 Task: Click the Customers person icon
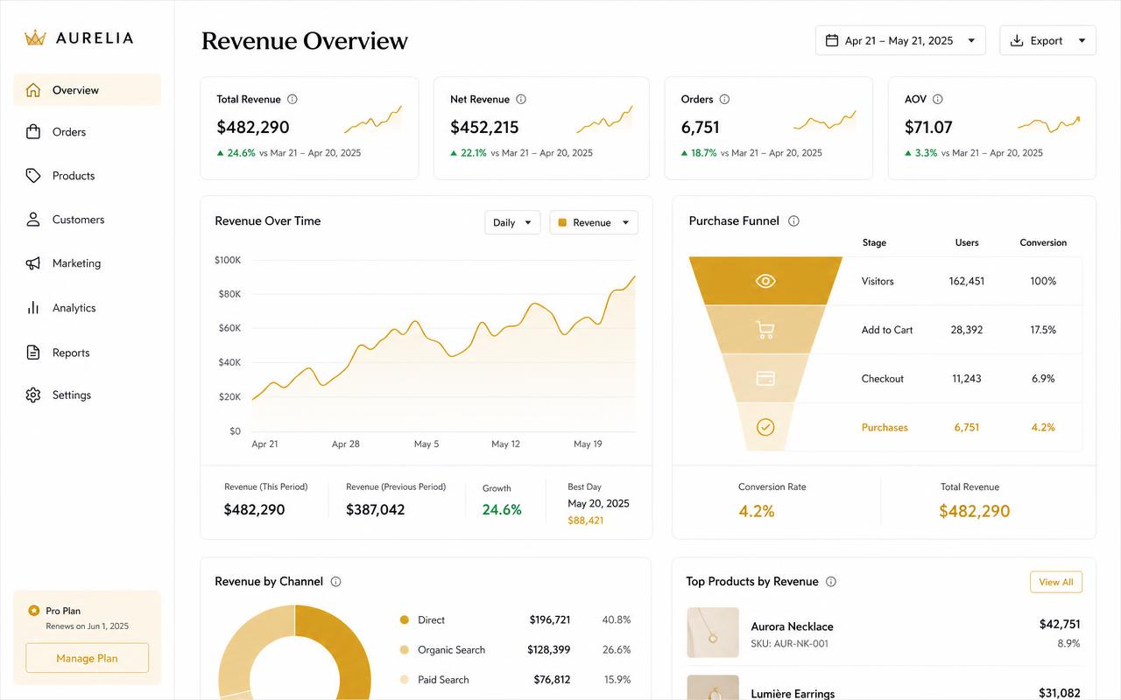pos(33,220)
